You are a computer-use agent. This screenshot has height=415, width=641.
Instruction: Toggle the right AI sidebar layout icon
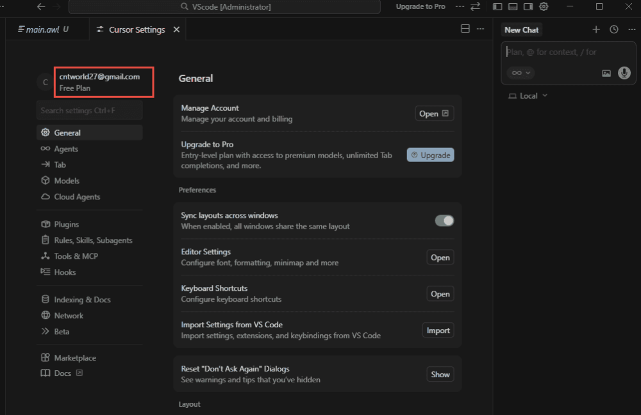click(528, 6)
